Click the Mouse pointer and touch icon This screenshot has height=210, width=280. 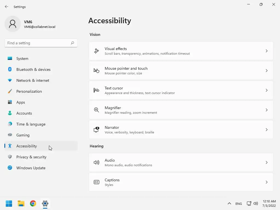(97, 71)
